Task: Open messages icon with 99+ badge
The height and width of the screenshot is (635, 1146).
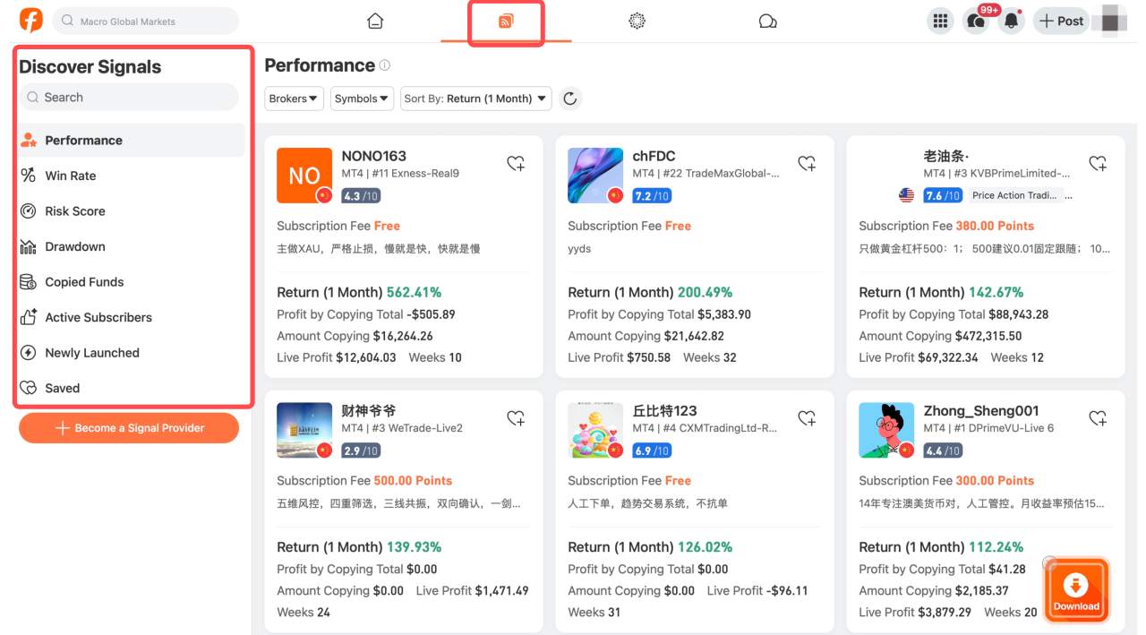Action: pyautogui.click(x=976, y=21)
